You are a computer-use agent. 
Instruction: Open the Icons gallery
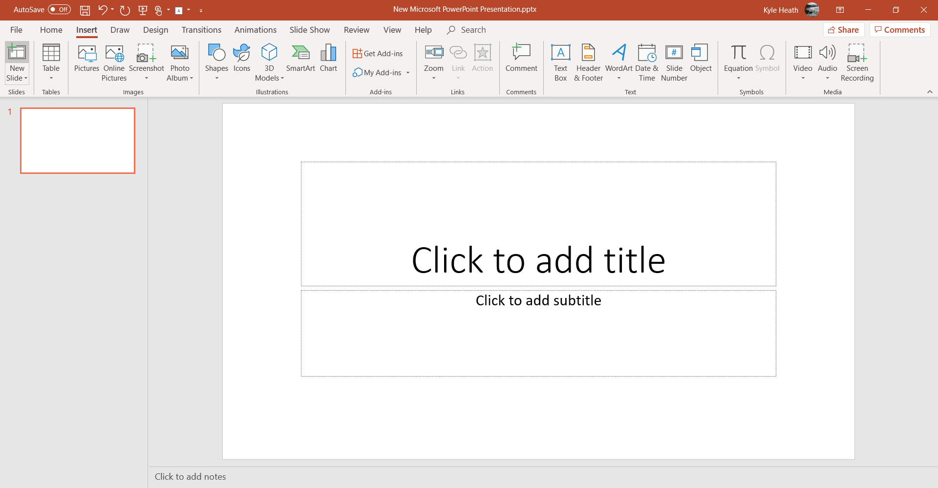[x=241, y=61]
